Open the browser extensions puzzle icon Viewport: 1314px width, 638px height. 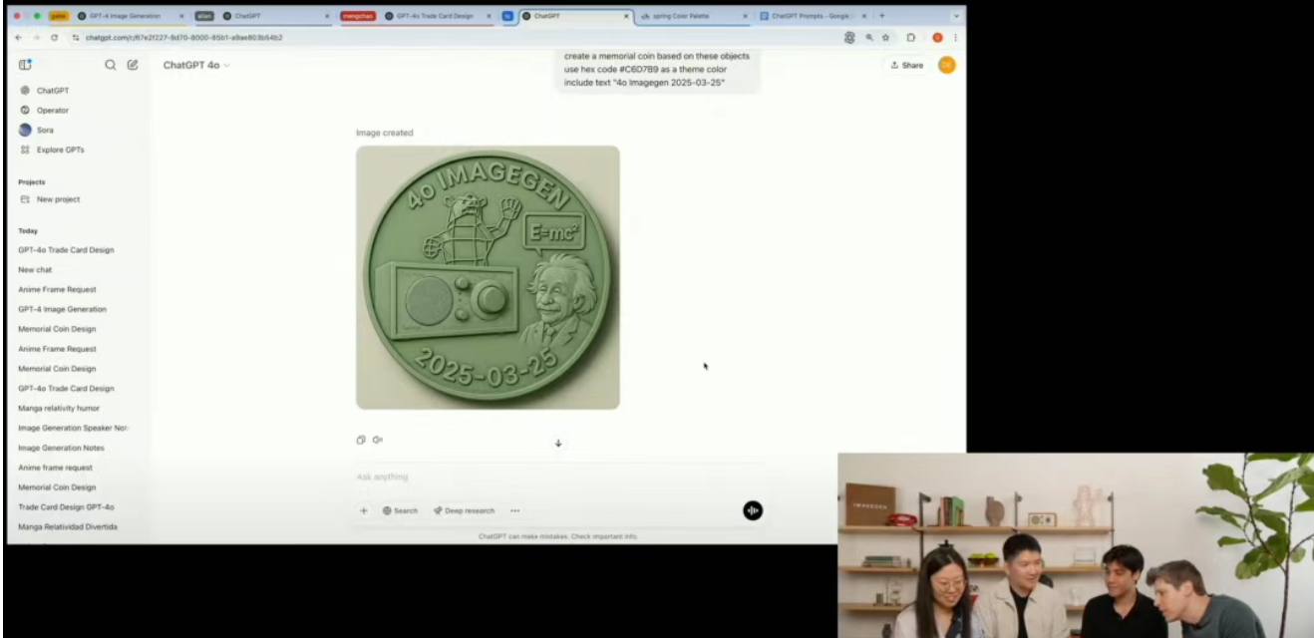[x=911, y=37]
